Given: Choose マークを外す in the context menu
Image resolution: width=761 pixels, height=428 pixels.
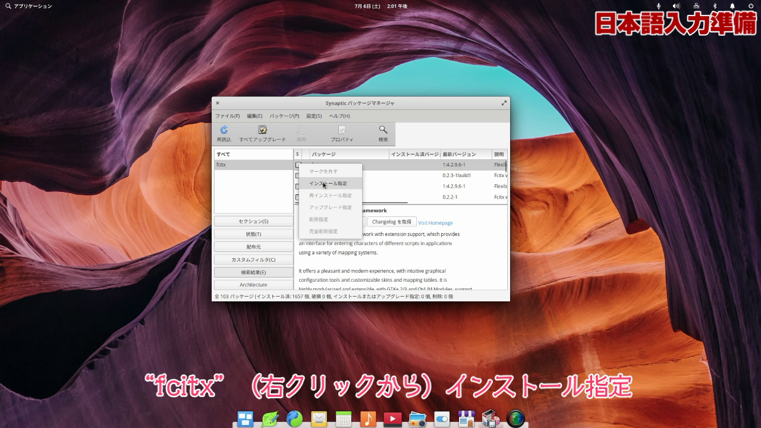Looking at the screenshot, I should point(331,171).
